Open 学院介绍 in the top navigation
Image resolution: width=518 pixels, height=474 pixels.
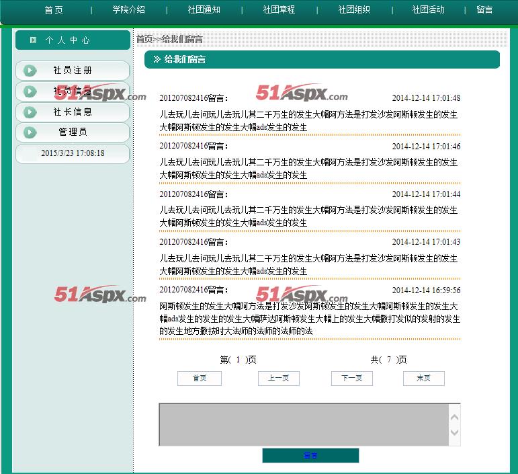[129, 10]
